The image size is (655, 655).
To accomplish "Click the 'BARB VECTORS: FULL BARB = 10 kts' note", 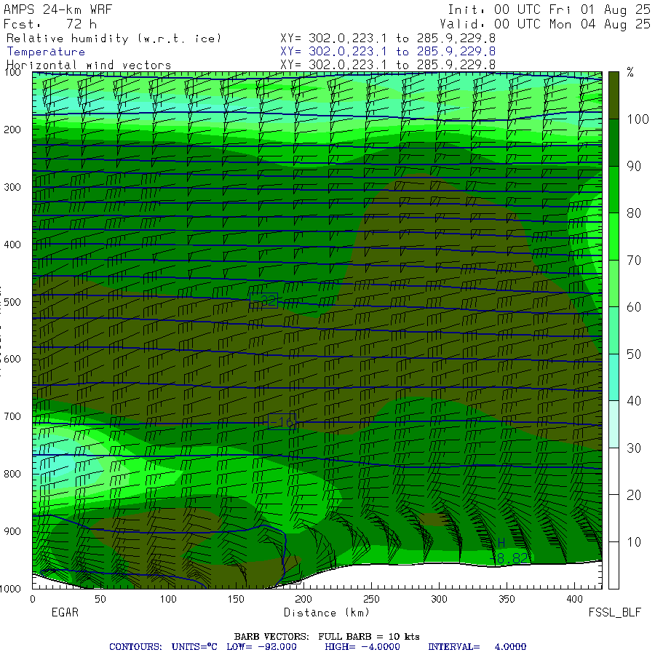I will point(327,637).
